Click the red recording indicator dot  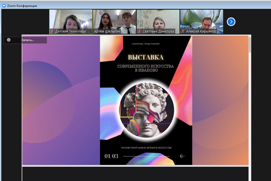point(9,40)
